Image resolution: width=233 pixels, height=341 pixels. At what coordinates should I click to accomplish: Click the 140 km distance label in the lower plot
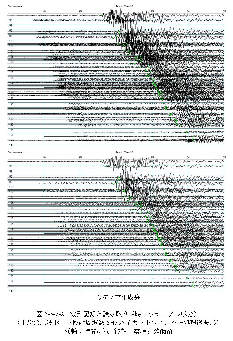click(11, 291)
